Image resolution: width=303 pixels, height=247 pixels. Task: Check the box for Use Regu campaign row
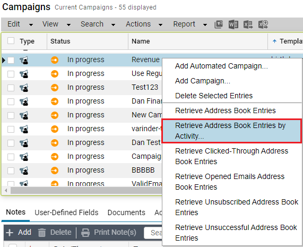(x=11, y=74)
